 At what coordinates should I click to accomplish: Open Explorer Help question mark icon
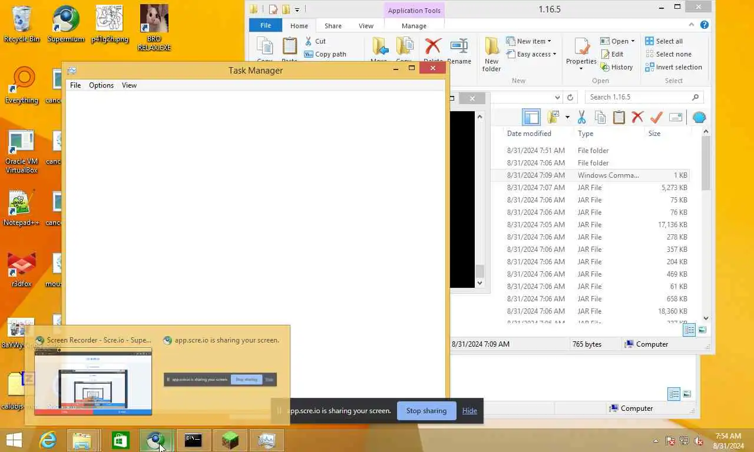pyautogui.click(x=705, y=25)
